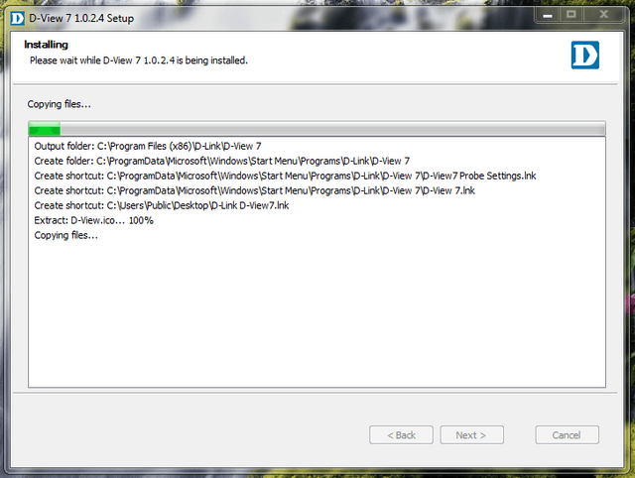Click the Next > button
The image size is (635, 478).
tap(472, 435)
